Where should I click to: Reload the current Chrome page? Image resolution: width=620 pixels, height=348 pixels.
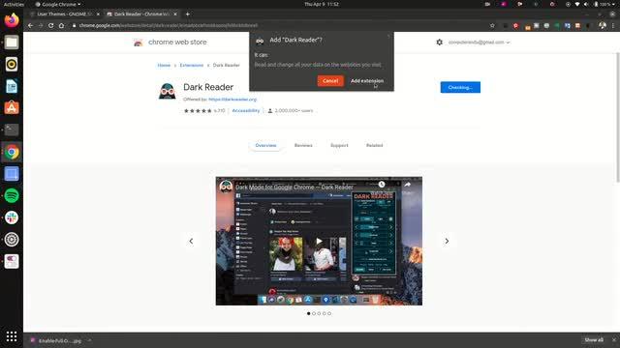51,26
